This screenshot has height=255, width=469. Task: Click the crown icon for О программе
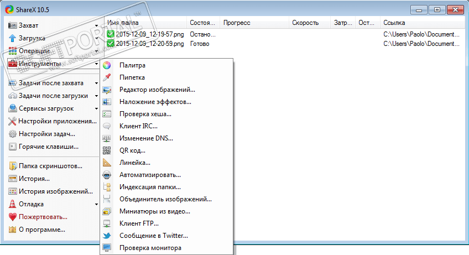(13, 230)
